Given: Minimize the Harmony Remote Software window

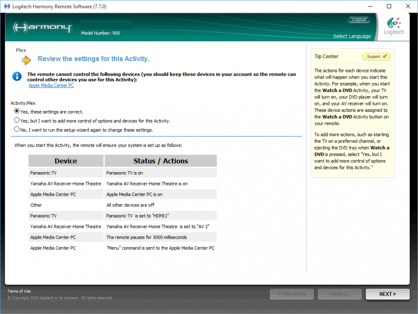Looking at the screenshot, I should [370, 6].
